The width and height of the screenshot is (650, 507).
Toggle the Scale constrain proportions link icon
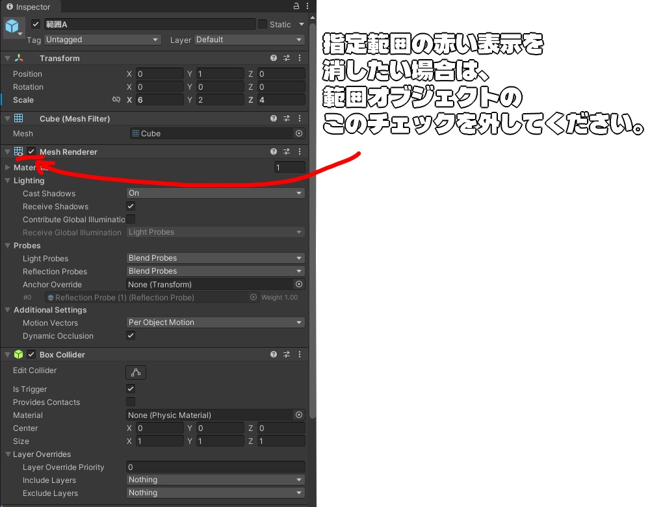(x=116, y=99)
